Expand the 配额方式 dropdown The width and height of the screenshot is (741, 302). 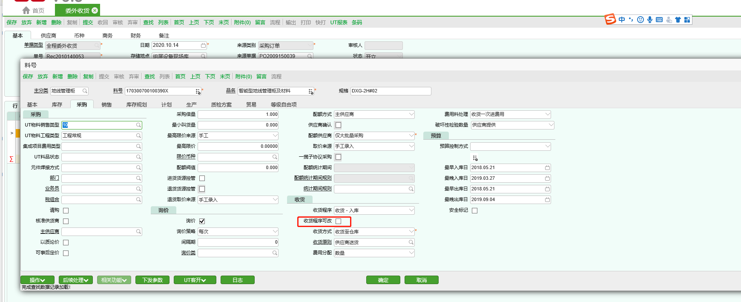point(411,115)
